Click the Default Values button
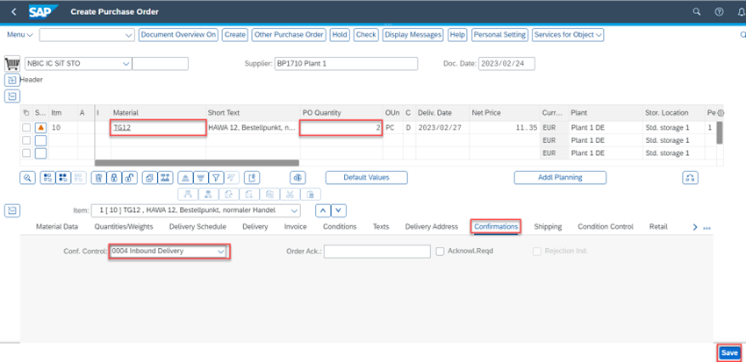 pyautogui.click(x=366, y=177)
